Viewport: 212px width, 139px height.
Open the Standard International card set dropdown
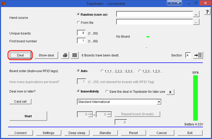coord(159,102)
